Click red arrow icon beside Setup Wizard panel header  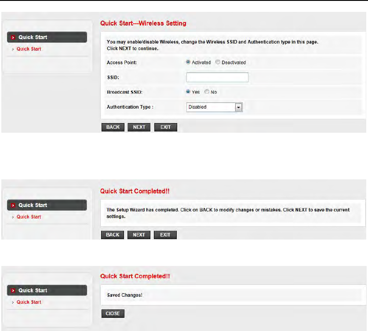point(13,205)
